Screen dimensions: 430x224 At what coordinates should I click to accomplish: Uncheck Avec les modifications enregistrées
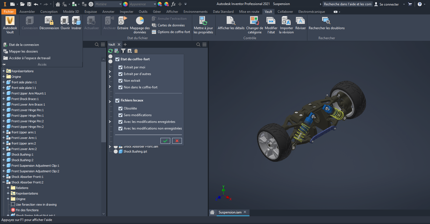pyautogui.click(x=120, y=122)
